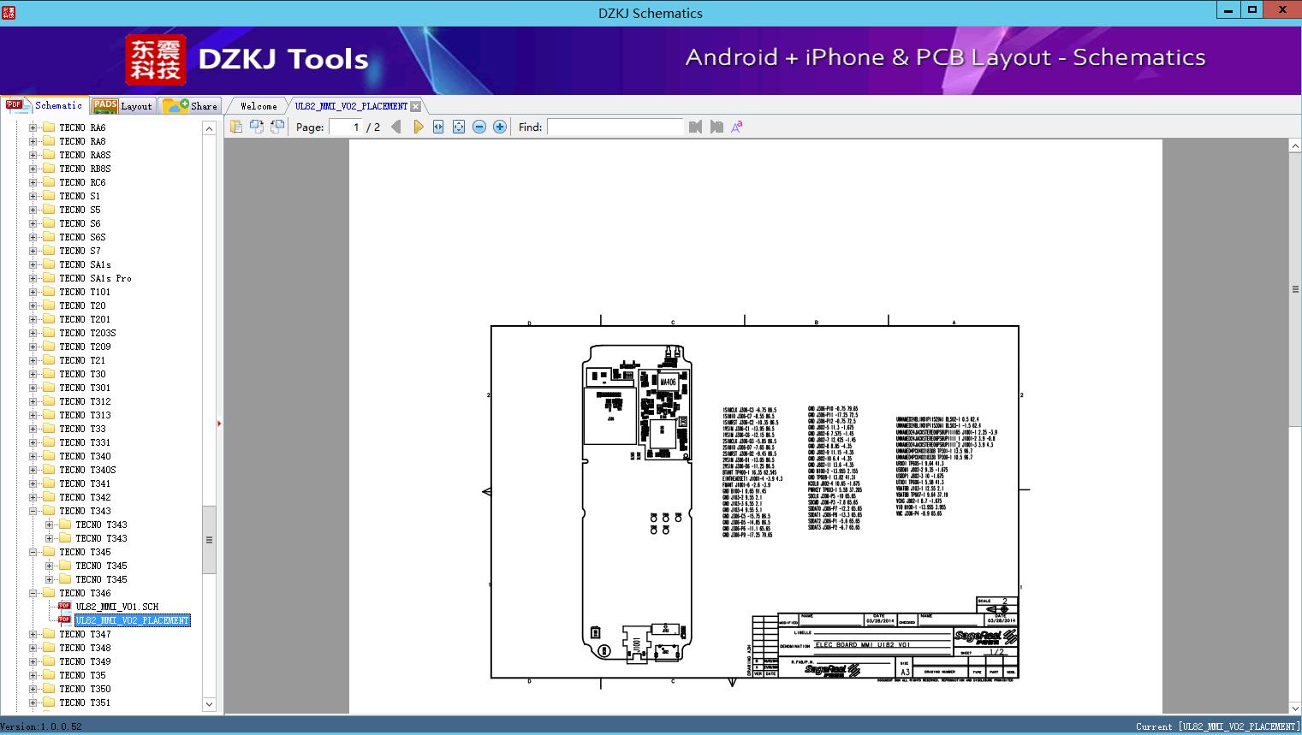The width and height of the screenshot is (1302, 735).
Task: Advance to the next page arrow
Action: (x=419, y=127)
